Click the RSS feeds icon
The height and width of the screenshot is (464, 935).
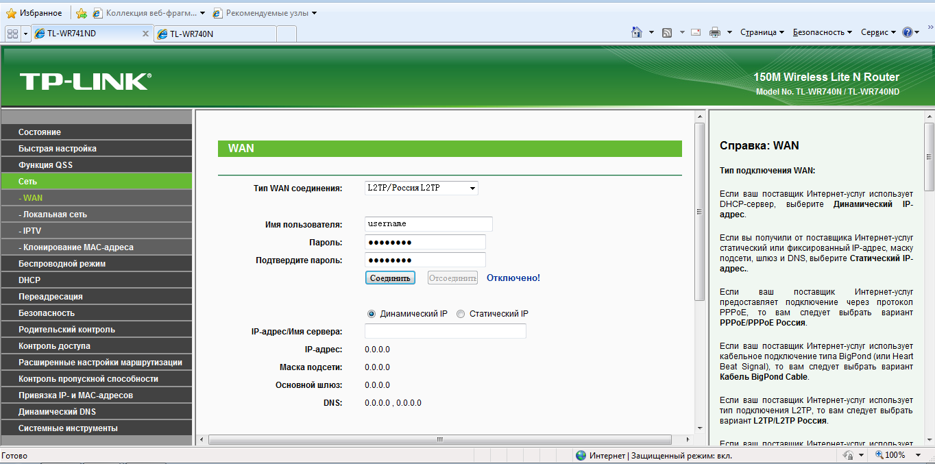[x=667, y=32]
